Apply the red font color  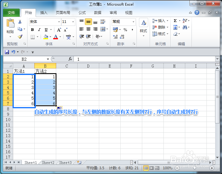click(x=56, y=37)
